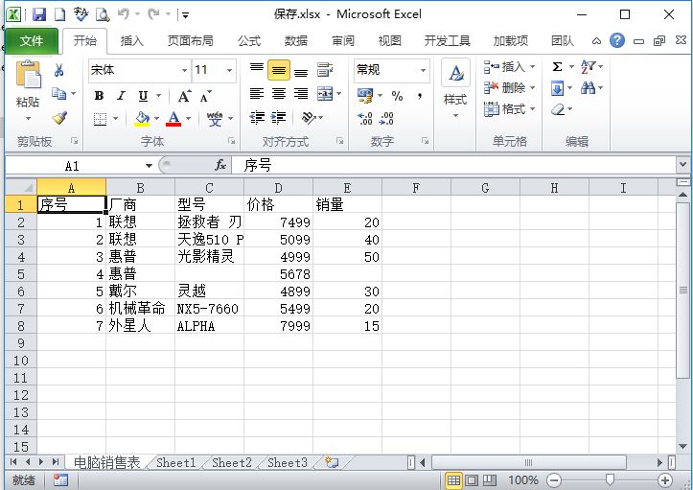Apply comma thousands separator style
The height and width of the screenshot is (490, 693).
[419, 96]
